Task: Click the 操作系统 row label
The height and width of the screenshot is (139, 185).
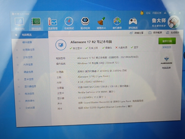Action: pyautogui.click(x=61, y=64)
